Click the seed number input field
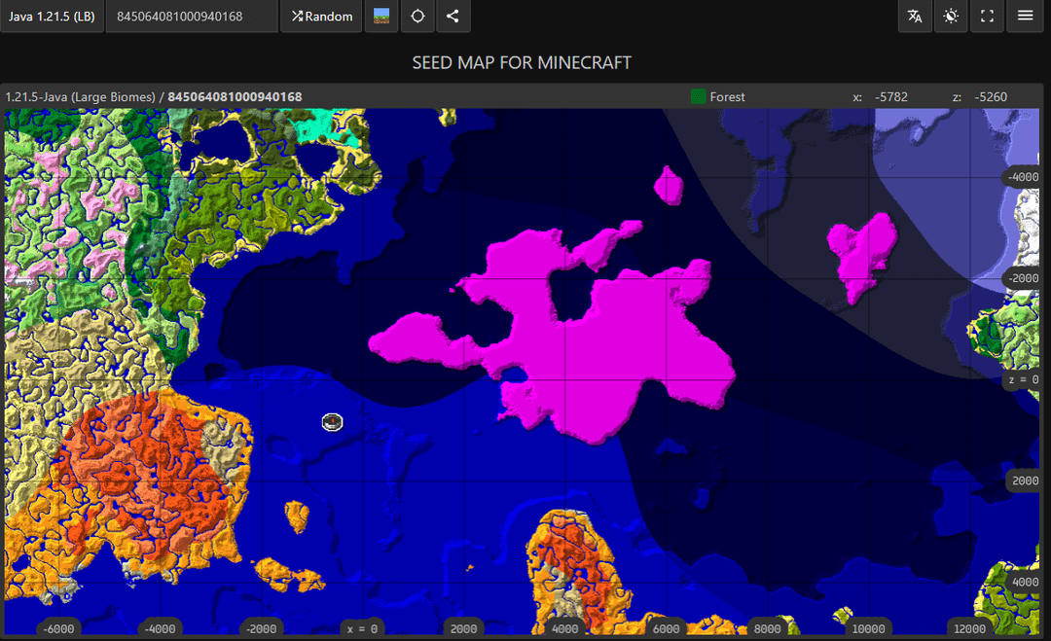Screen dimensions: 1051x641 (x=191, y=17)
